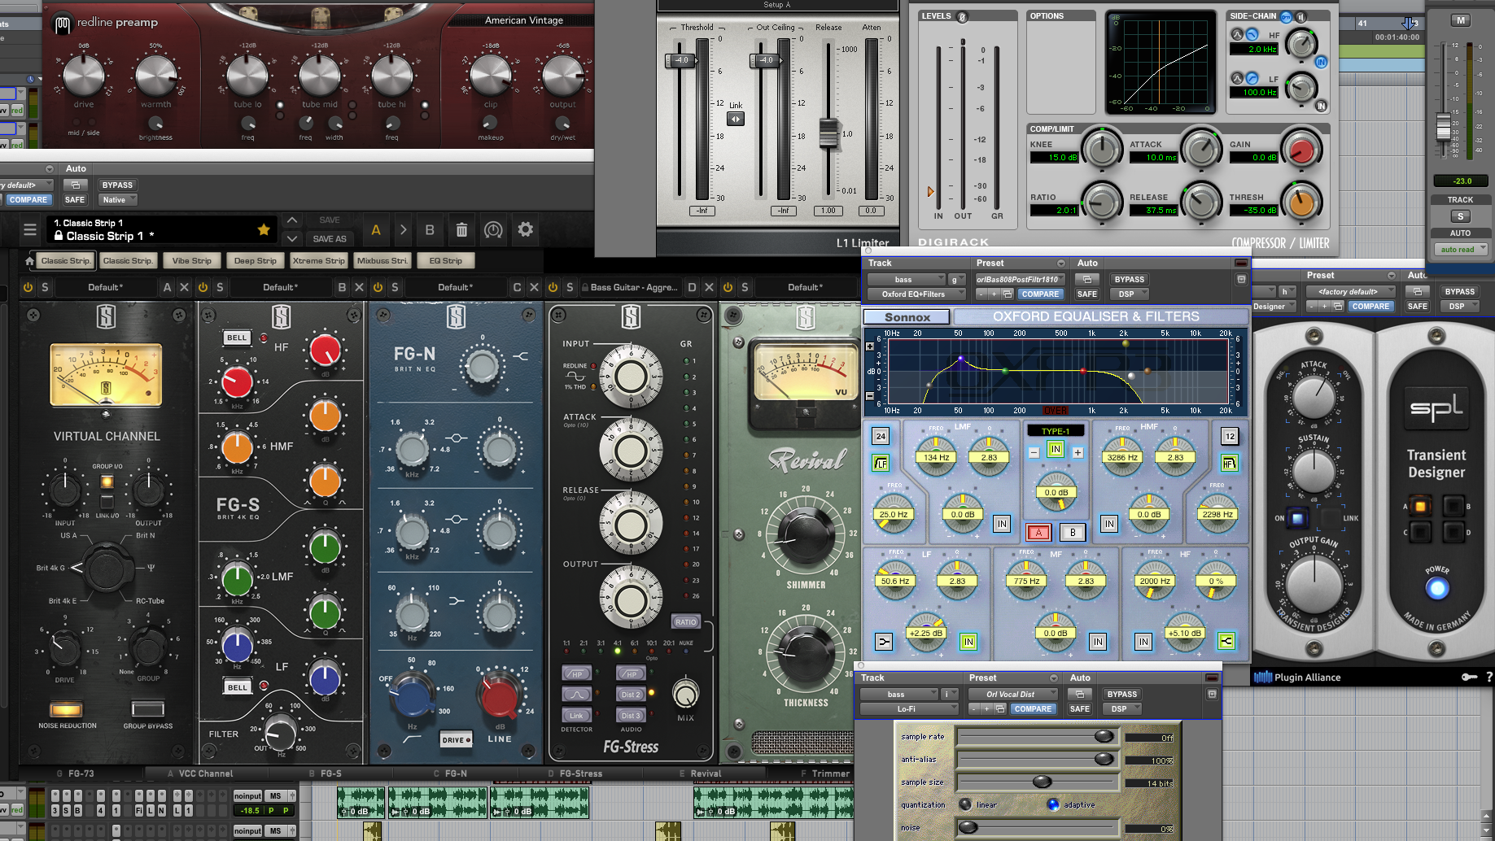1495x841 pixels.
Task: Switch to the Mixbuss Strip tab
Action: (382, 261)
